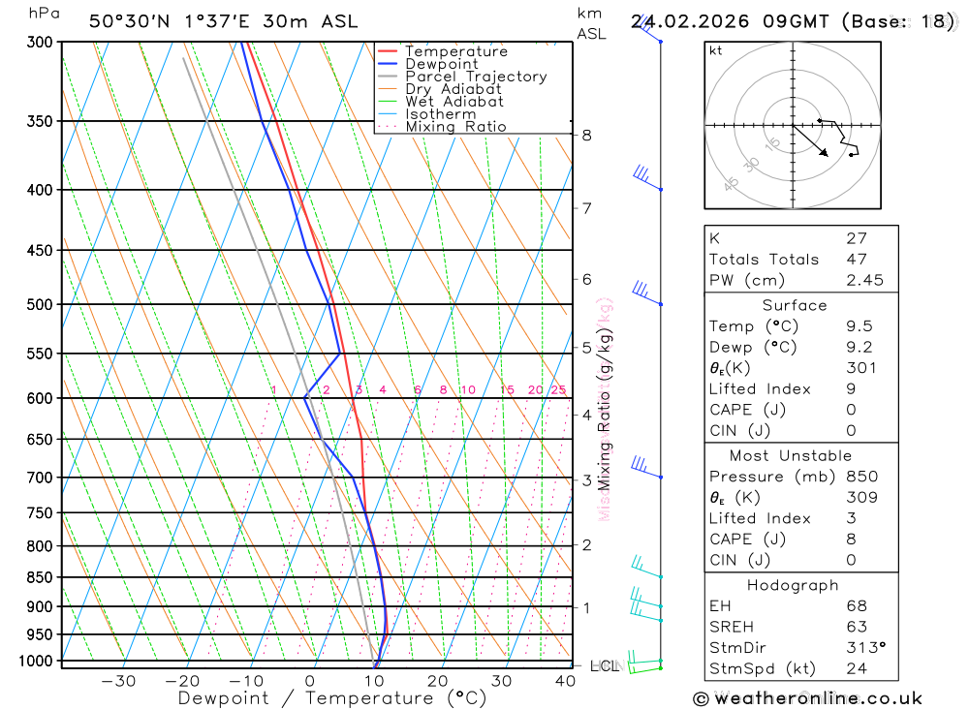
Task: Click the 500 hPa pressure axis label
Action: pyautogui.click(x=40, y=305)
